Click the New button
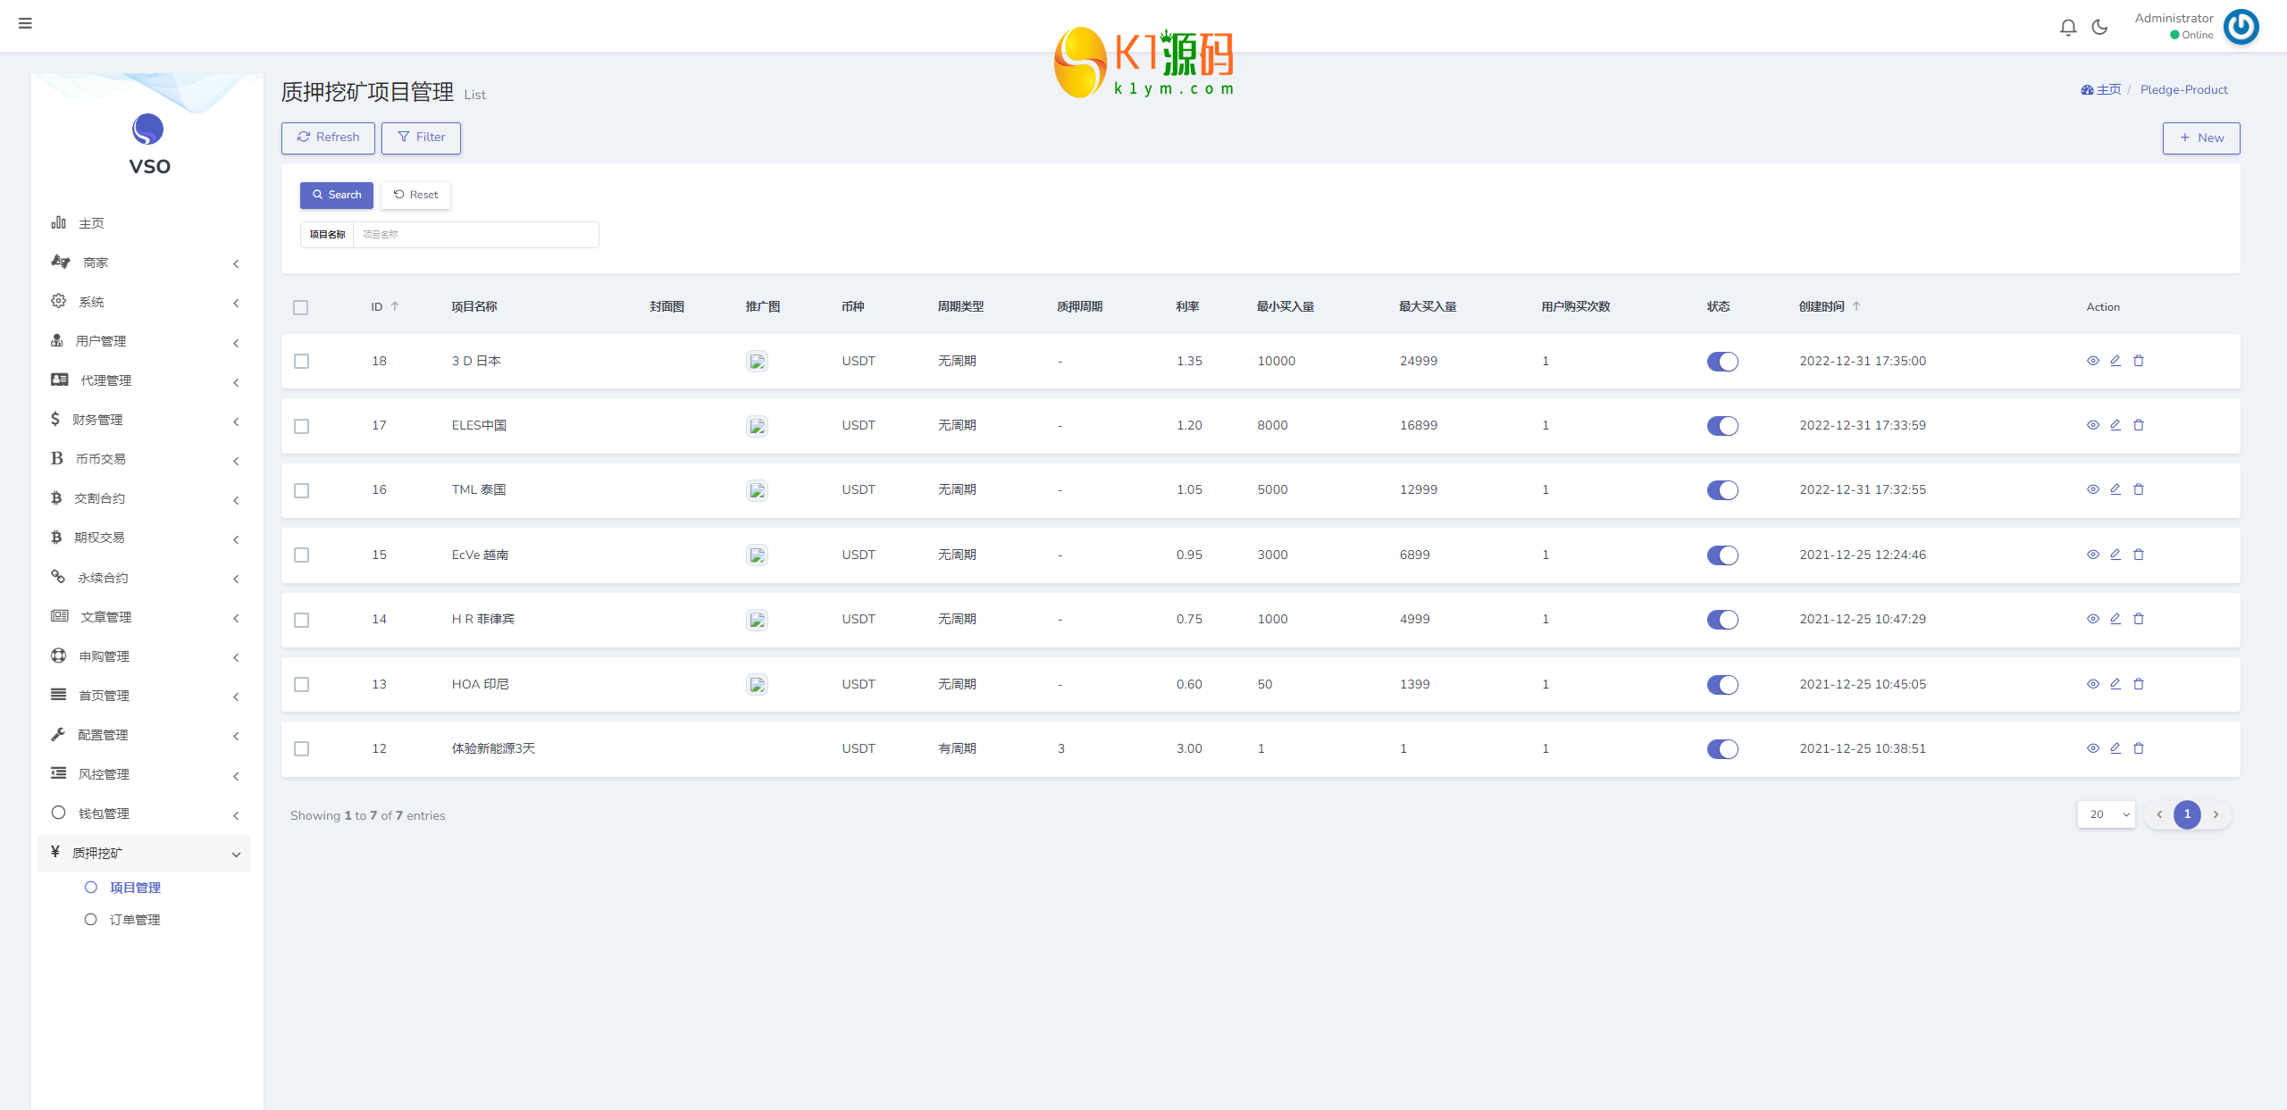Screen dimensions: 2287x1110 click(x=2200, y=138)
